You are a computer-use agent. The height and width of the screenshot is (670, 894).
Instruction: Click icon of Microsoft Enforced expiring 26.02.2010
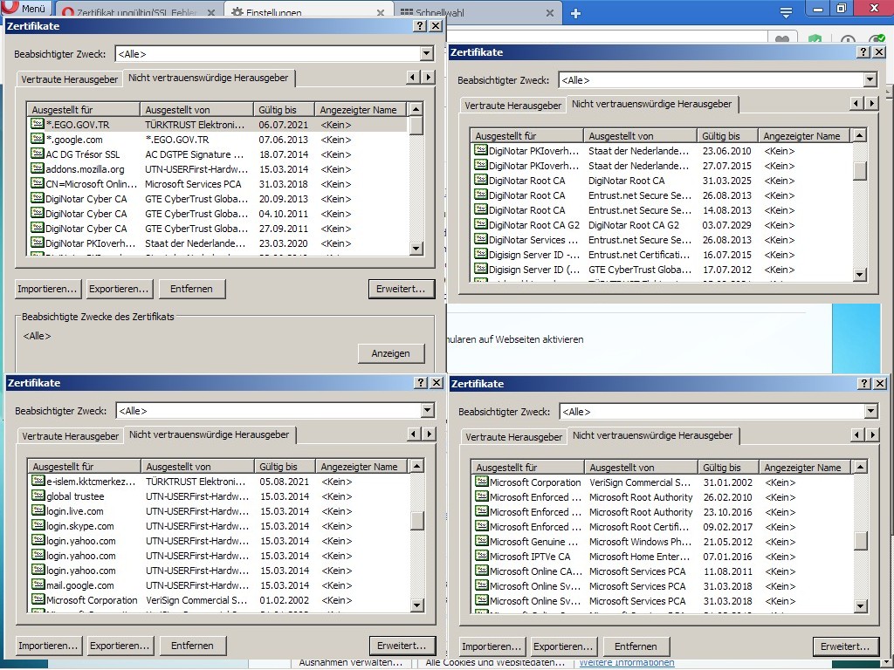[x=482, y=496]
